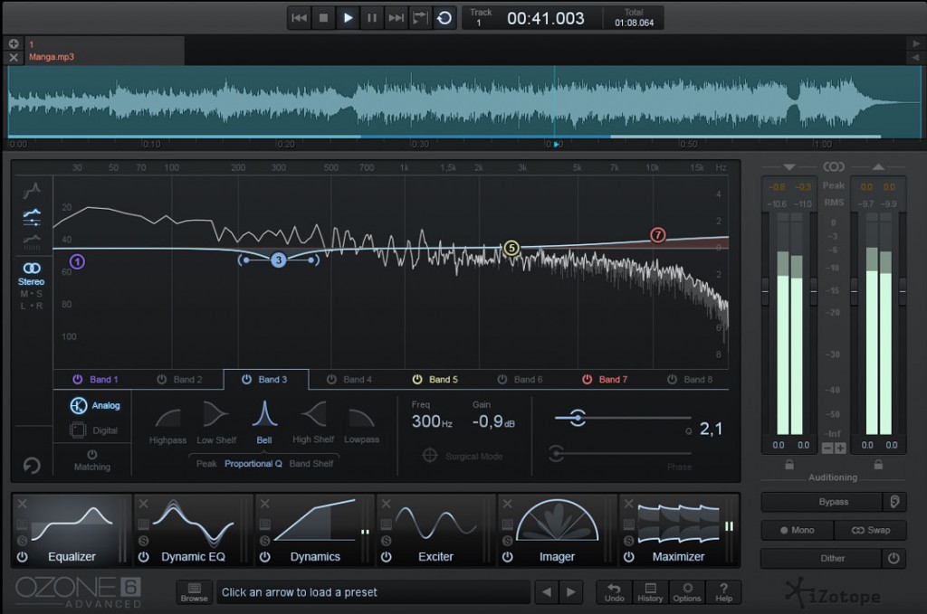Open the Maximizer module

678,530
